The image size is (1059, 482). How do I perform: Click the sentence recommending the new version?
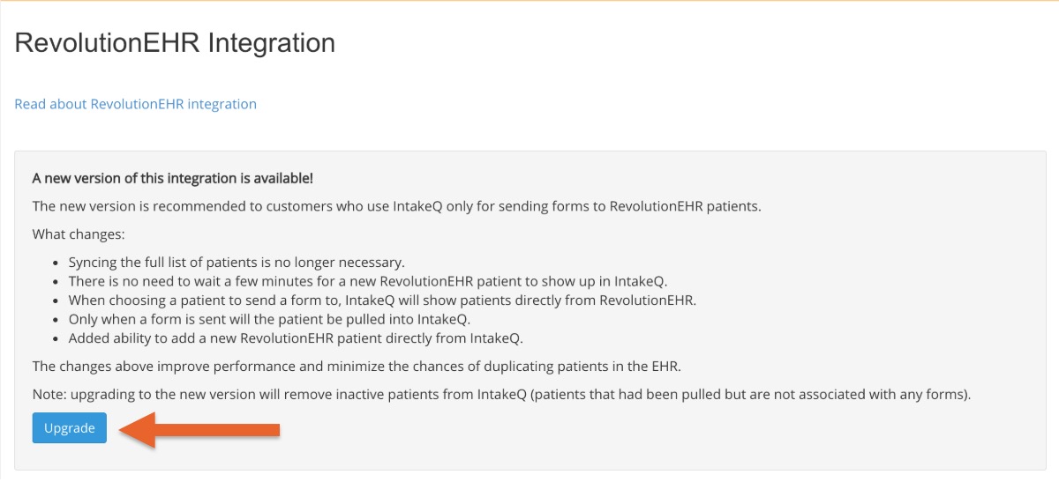point(396,206)
